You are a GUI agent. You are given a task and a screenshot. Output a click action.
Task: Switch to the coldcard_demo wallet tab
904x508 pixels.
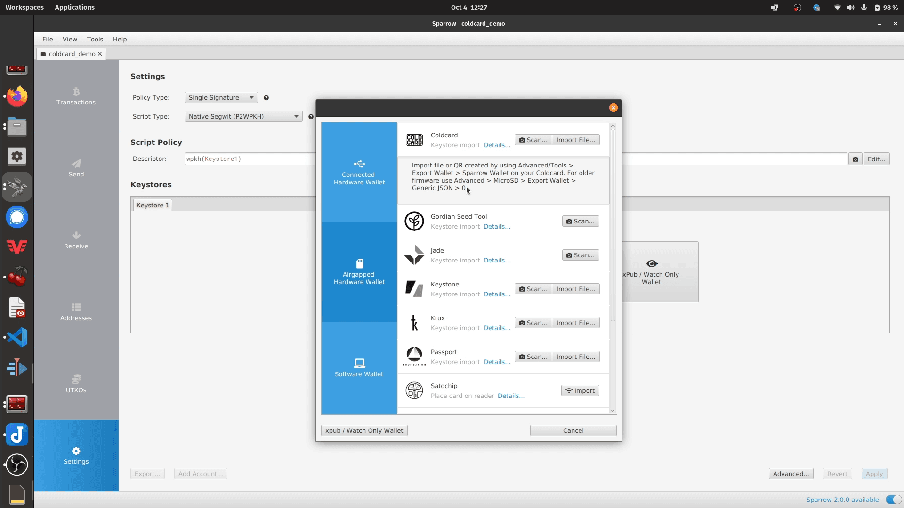point(72,54)
